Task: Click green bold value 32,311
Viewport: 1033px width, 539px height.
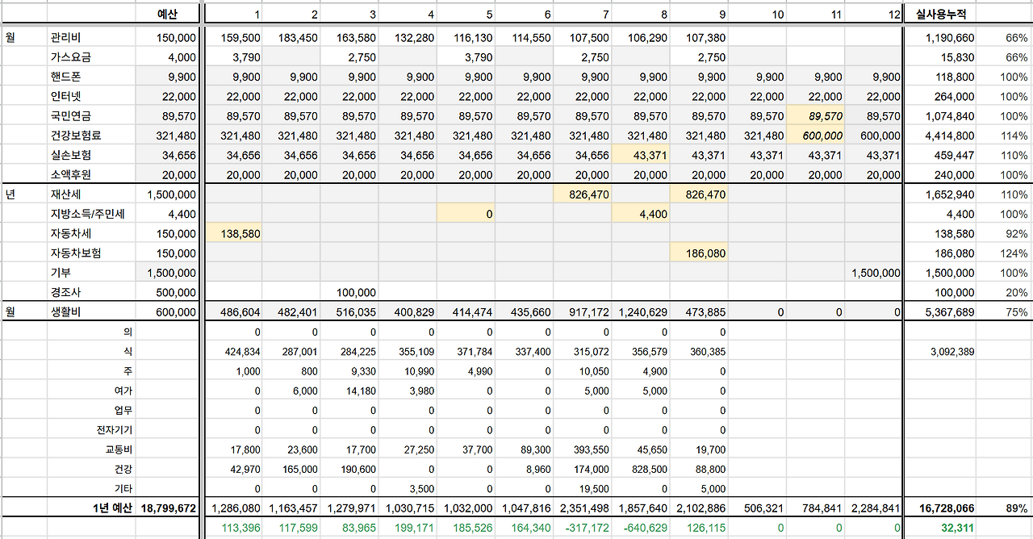Action: 957,528
